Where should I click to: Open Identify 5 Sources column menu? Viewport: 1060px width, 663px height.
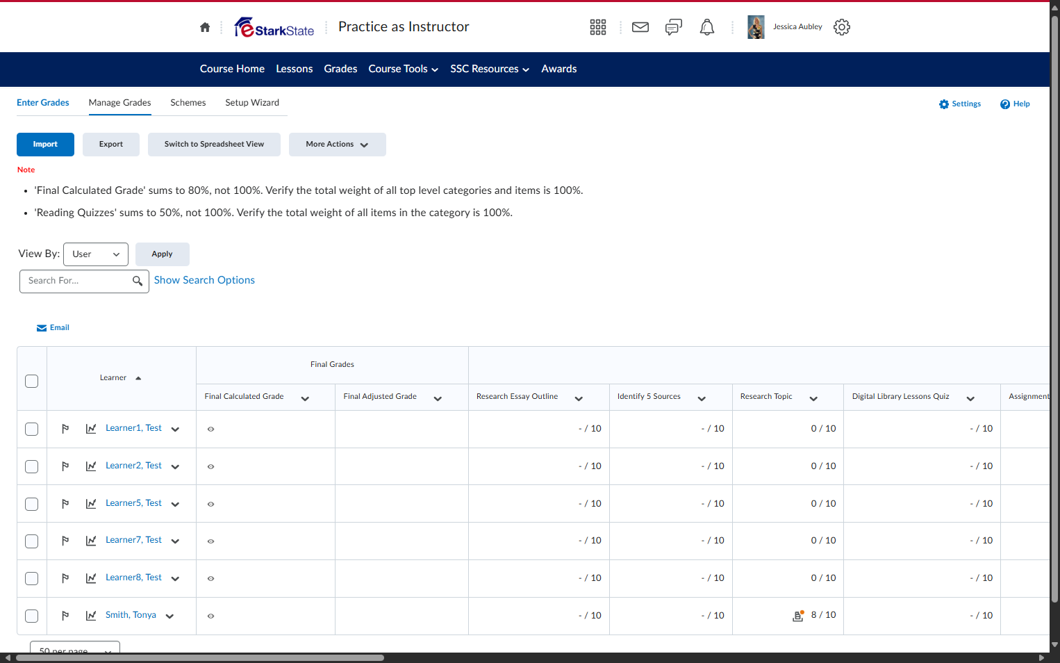click(702, 399)
